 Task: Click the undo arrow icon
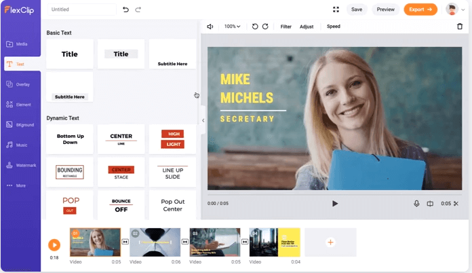pyautogui.click(x=125, y=10)
